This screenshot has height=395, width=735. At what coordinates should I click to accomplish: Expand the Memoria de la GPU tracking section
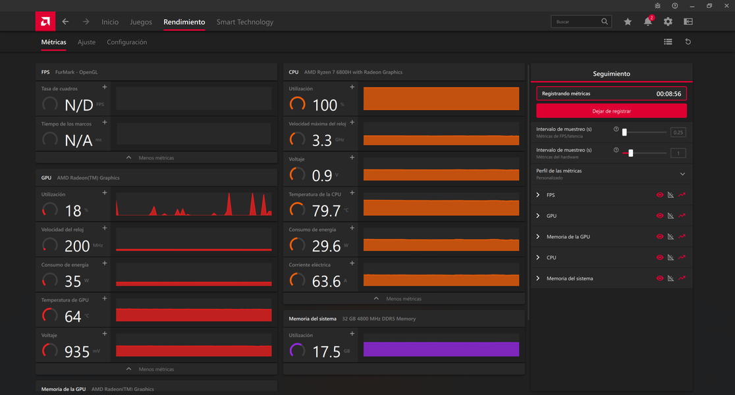tap(538, 237)
